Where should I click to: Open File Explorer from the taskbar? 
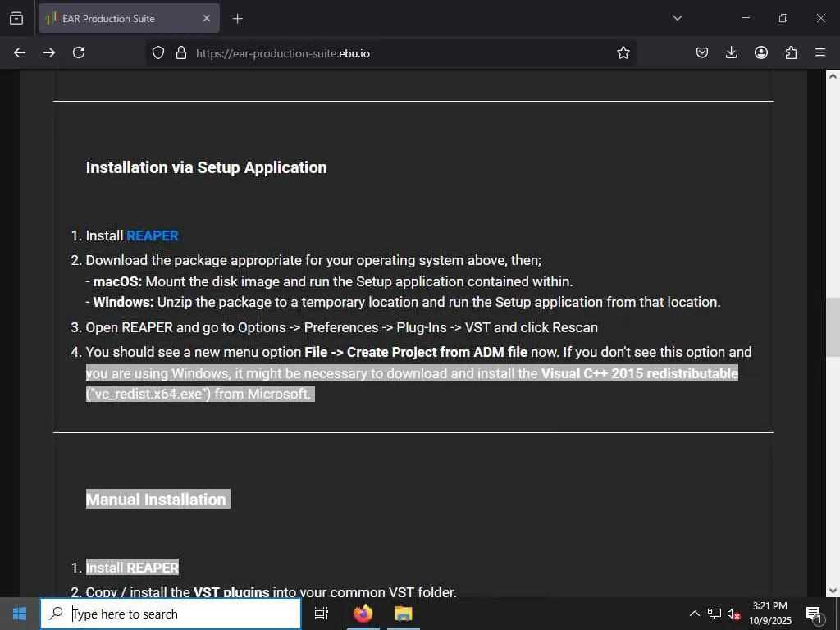404,614
